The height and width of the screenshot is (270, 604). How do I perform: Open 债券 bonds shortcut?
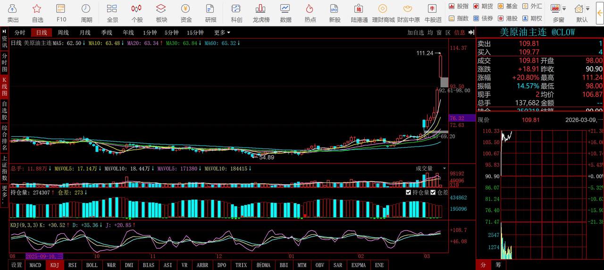click(x=483, y=18)
